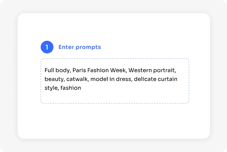Viewport: 227px width, 152px height.
Task: Click the word "Paris" in the prompt
Action: coord(79,70)
